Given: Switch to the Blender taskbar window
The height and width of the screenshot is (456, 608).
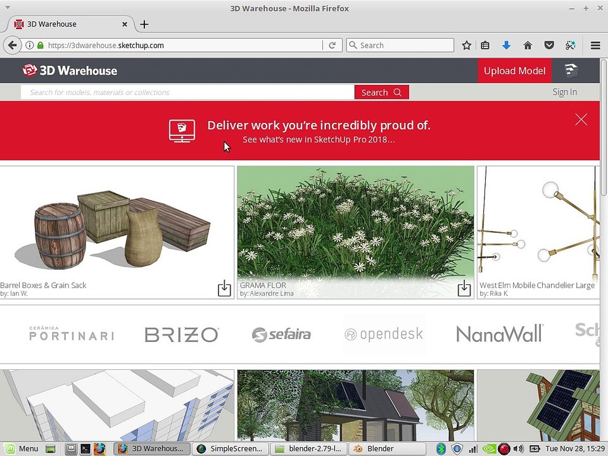Looking at the screenshot, I should [387, 448].
